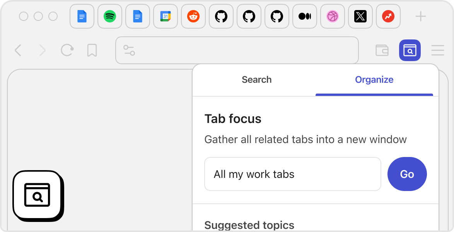Bookmark the current page

(x=92, y=50)
